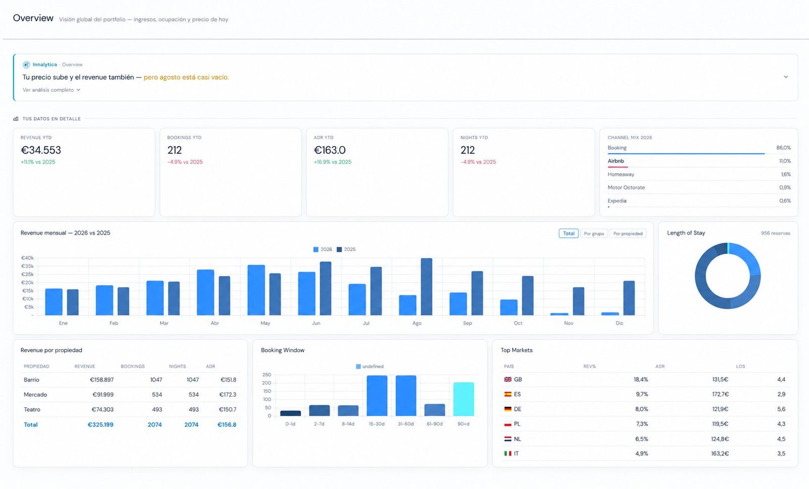
Task: Toggle the 2026 legend series
Action: (323, 249)
